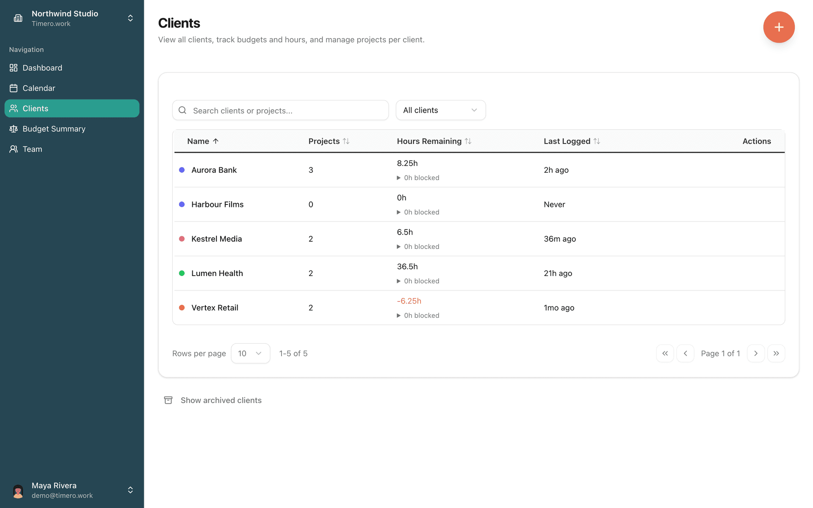
Task: Click the orange add client plus button
Action: pyautogui.click(x=779, y=27)
